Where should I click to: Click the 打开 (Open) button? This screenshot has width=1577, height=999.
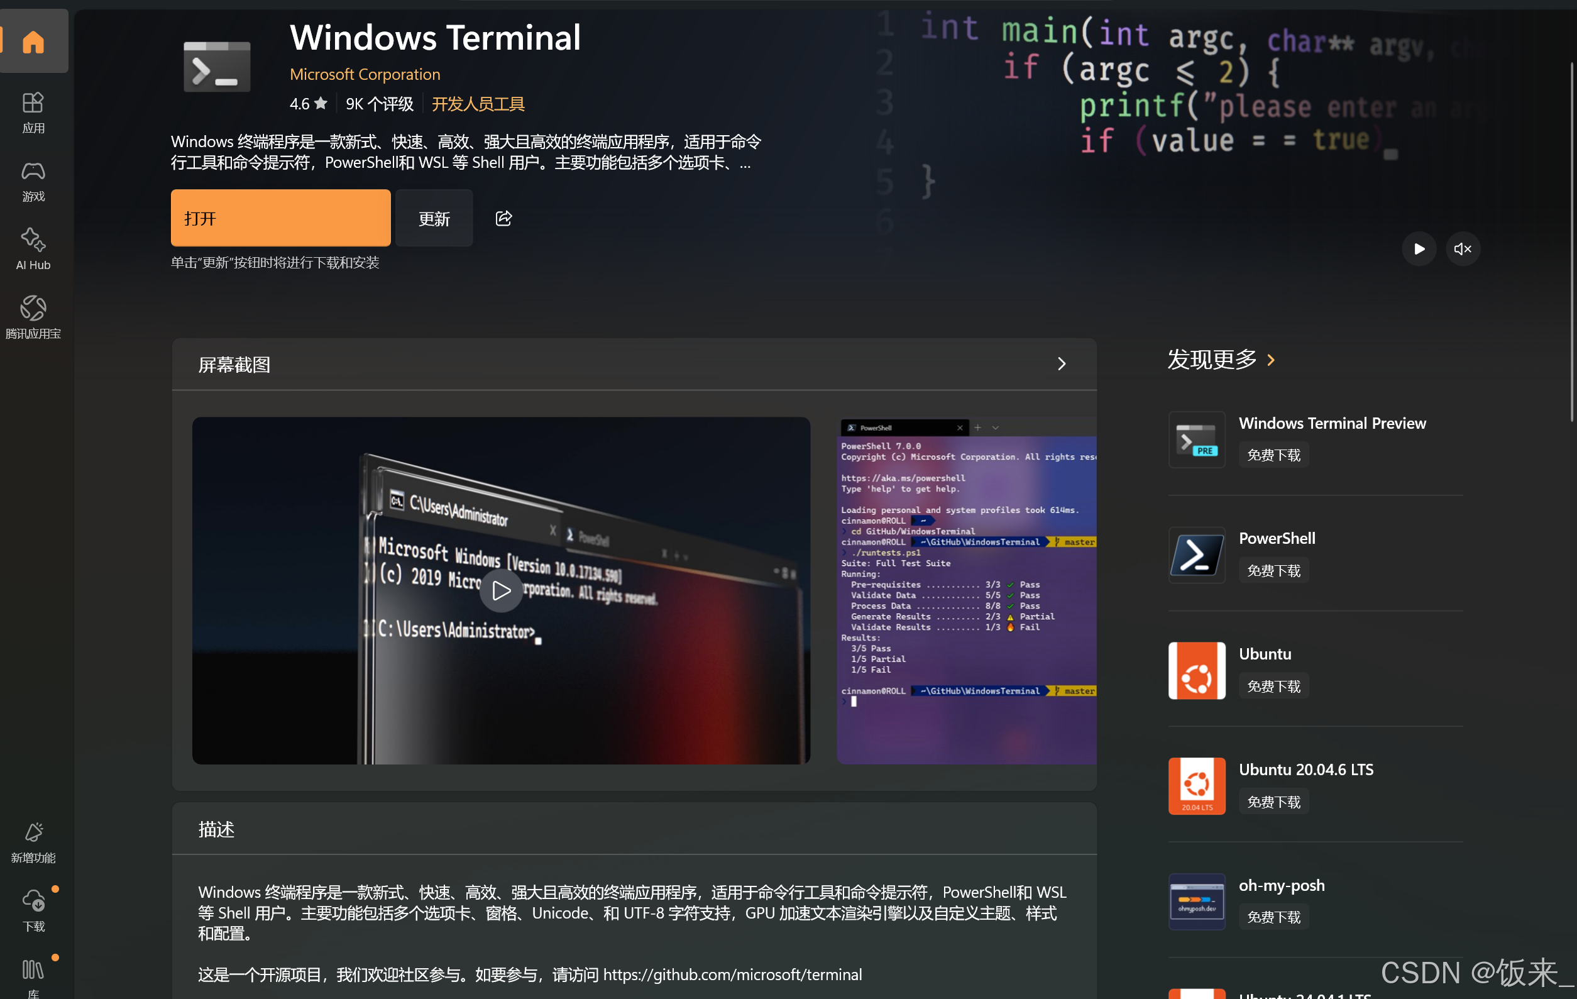pos(280,218)
